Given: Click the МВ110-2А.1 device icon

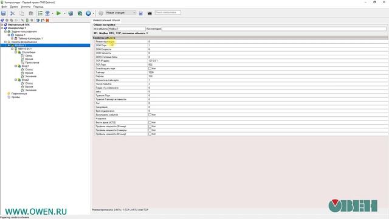Looking at the screenshot, I should click(x=16, y=49).
